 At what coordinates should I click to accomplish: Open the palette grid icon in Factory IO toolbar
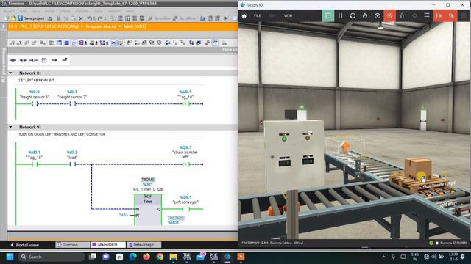click(464, 15)
